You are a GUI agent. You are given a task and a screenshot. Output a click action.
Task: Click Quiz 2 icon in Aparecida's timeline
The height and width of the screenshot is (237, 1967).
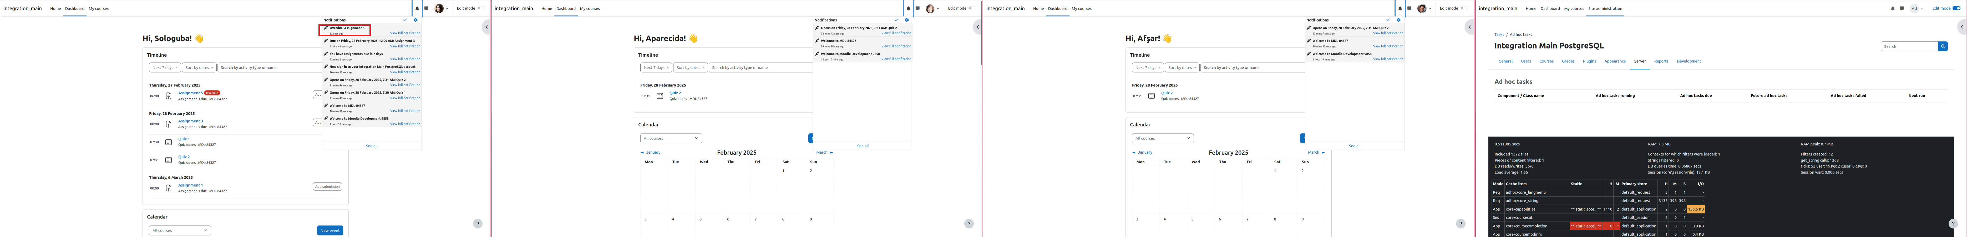(660, 96)
